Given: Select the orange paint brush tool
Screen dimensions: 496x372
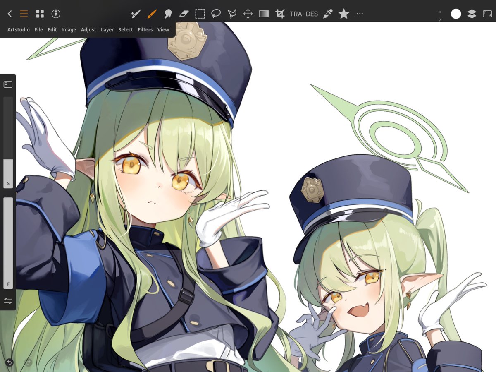Looking at the screenshot, I should pos(152,14).
